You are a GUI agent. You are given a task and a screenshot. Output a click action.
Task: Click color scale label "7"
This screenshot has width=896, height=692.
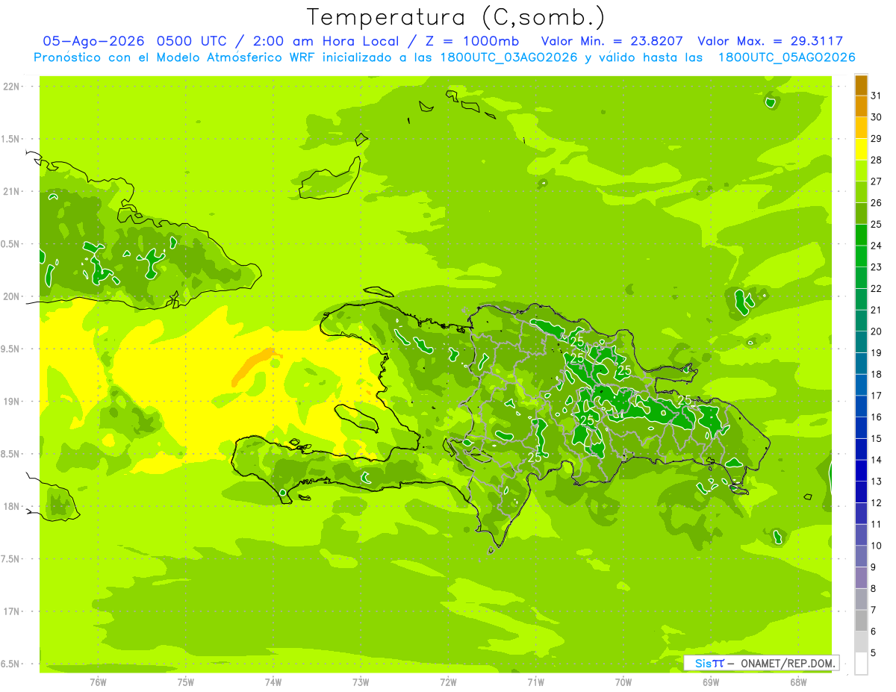tap(874, 610)
